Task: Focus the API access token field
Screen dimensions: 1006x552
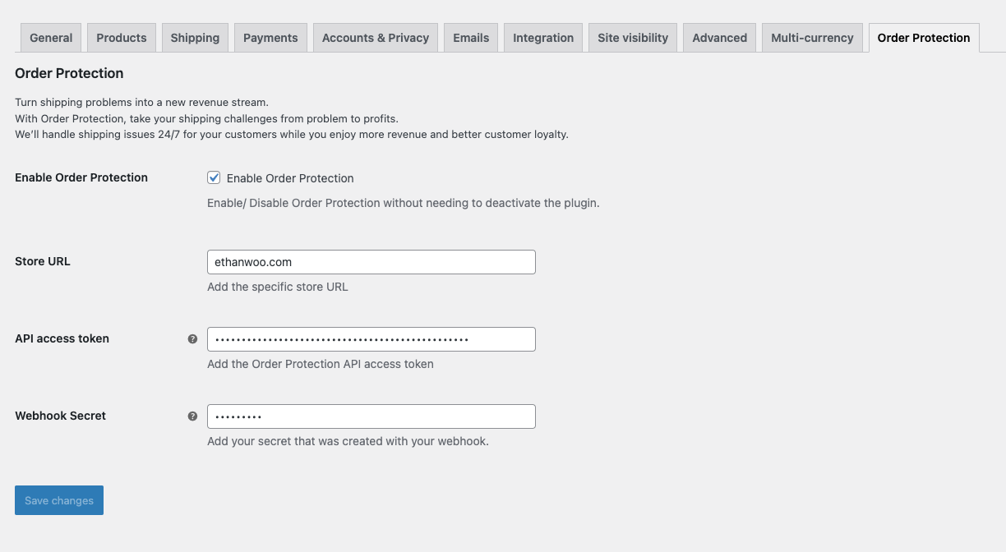Action: click(371, 338)
